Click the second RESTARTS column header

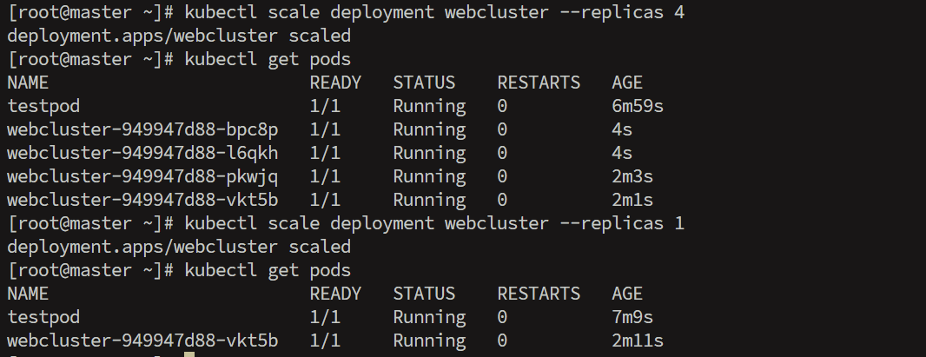pos(539,294)
